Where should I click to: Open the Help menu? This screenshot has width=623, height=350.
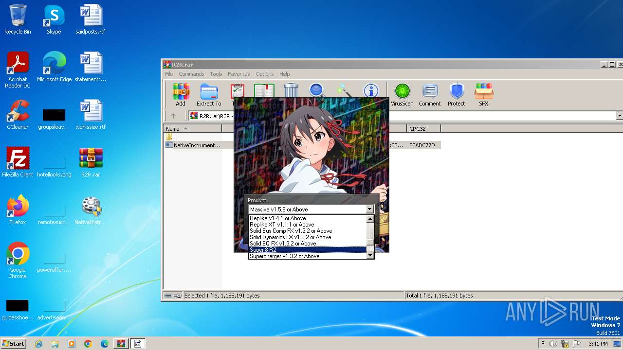click(x=285, y=74)
